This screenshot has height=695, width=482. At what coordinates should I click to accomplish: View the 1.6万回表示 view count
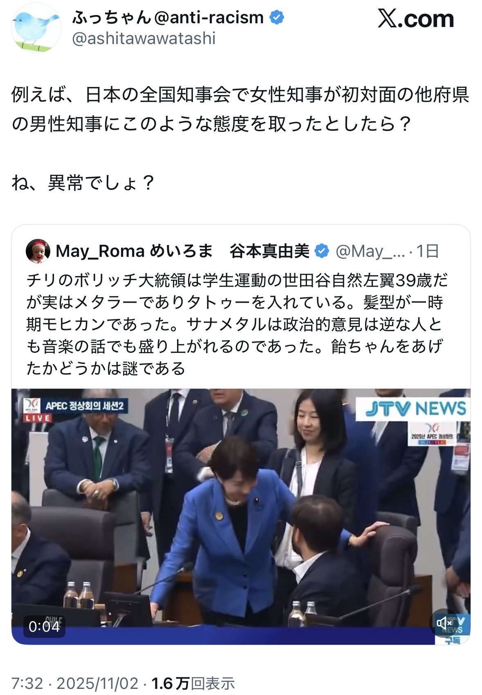(193, 684)
